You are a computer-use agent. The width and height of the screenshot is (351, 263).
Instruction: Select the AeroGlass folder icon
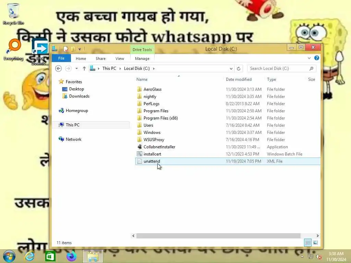pyautogui.click(x=140, y=89)
